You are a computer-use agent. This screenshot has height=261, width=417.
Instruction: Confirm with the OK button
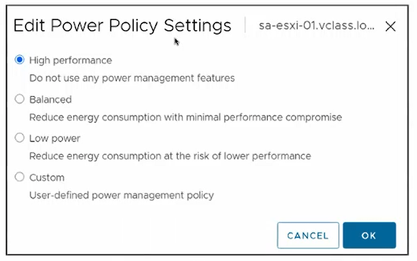click(369, 235)
